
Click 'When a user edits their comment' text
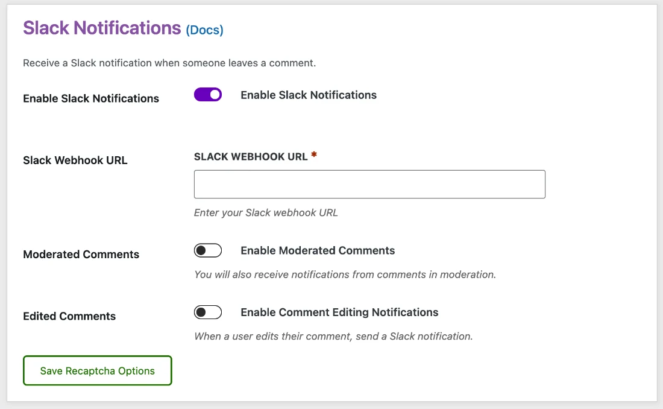point(333,336)
